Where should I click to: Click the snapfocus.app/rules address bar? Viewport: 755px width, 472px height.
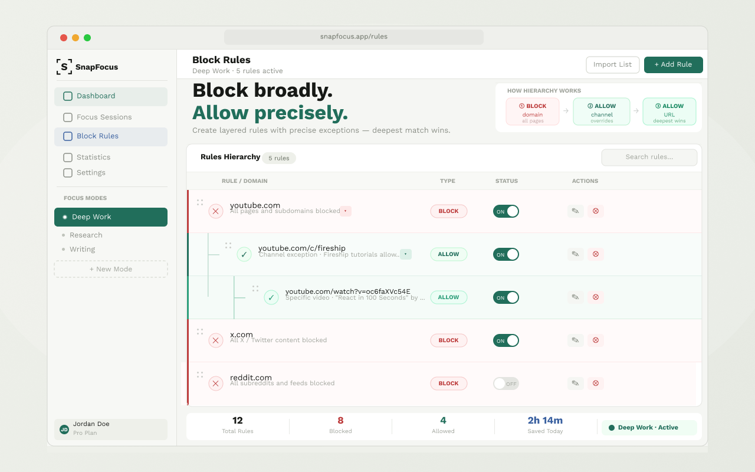tap(354, 37)
